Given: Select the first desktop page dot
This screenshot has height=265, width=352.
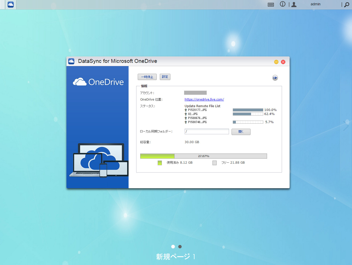Looking at the screenshot, I should click(173, 247).
